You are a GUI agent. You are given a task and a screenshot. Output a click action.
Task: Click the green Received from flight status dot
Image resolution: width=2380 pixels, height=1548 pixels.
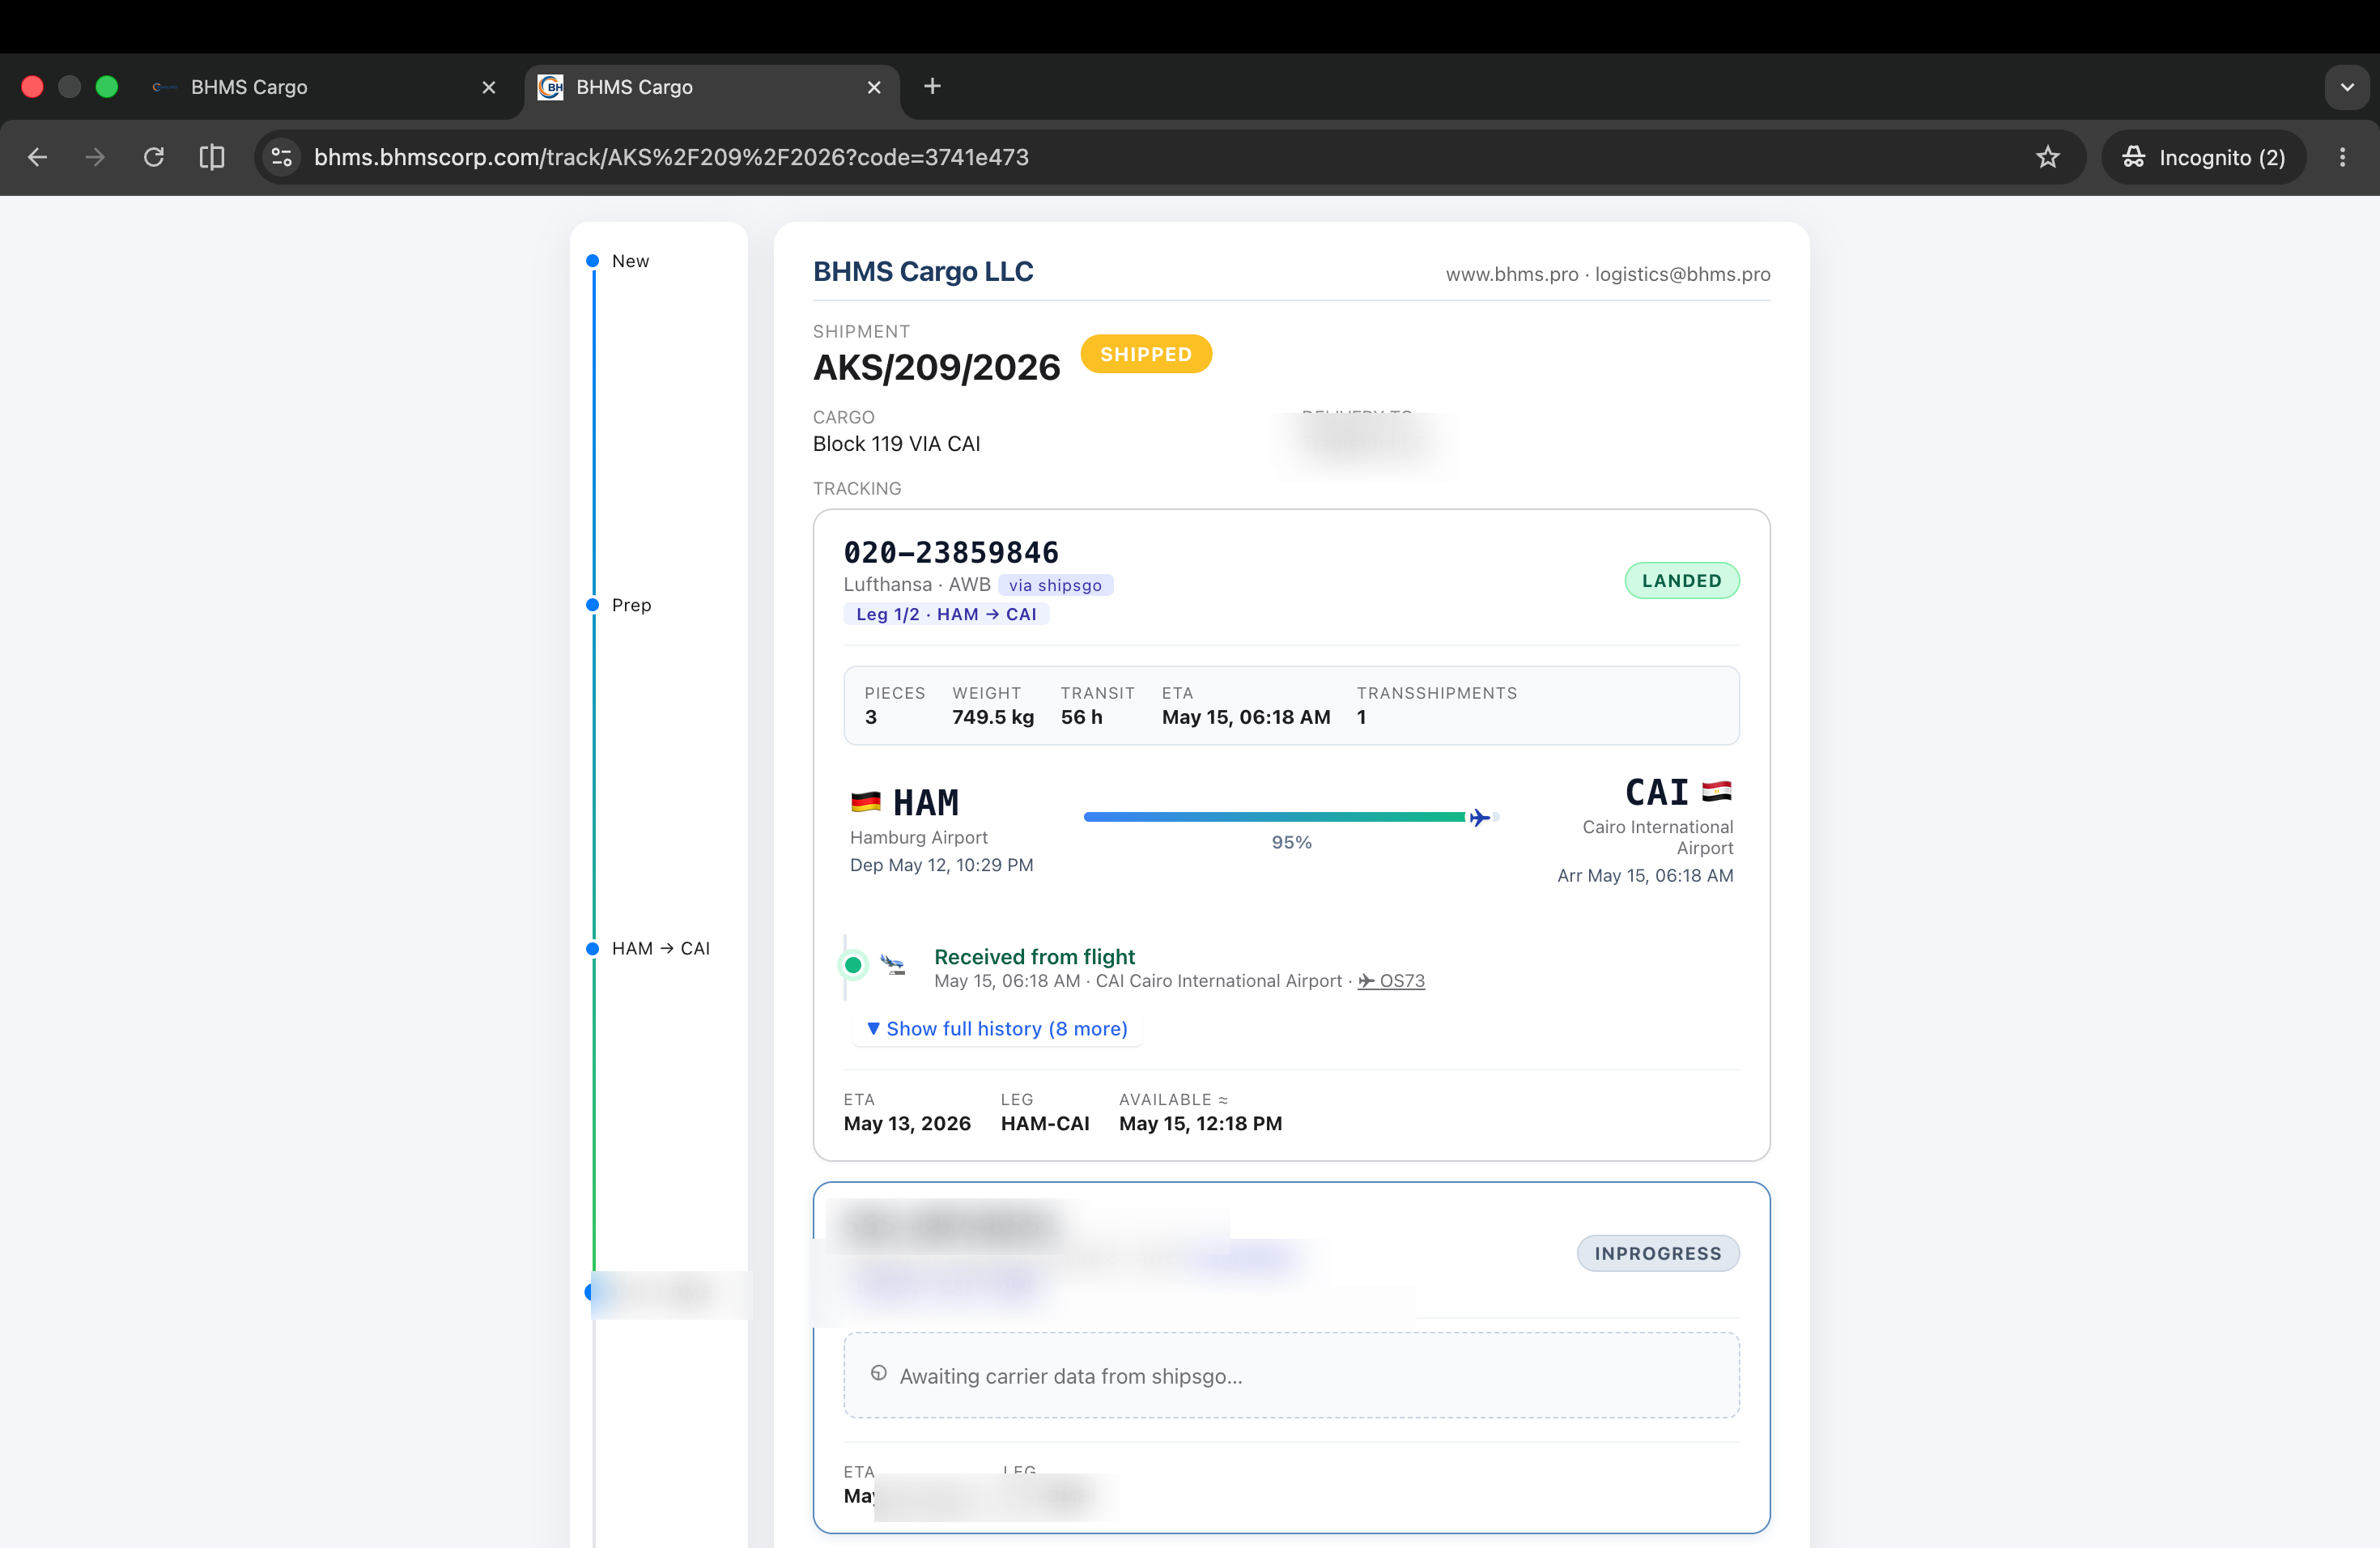tap(853, 965)
